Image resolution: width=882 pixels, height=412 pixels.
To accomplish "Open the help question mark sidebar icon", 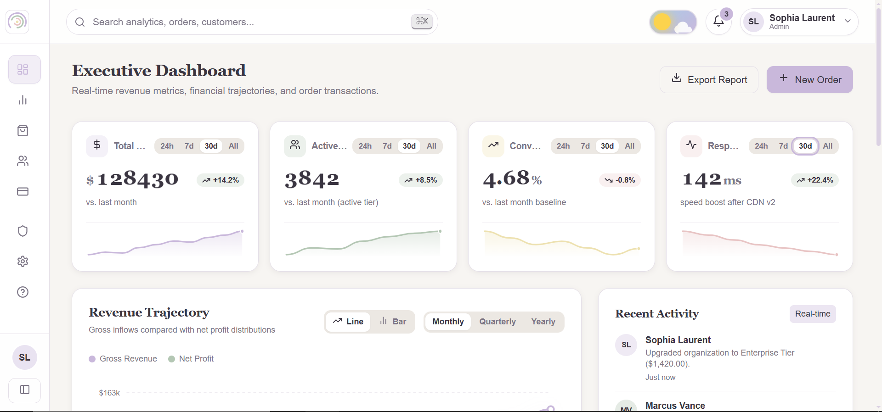I will tap(23, 292).
